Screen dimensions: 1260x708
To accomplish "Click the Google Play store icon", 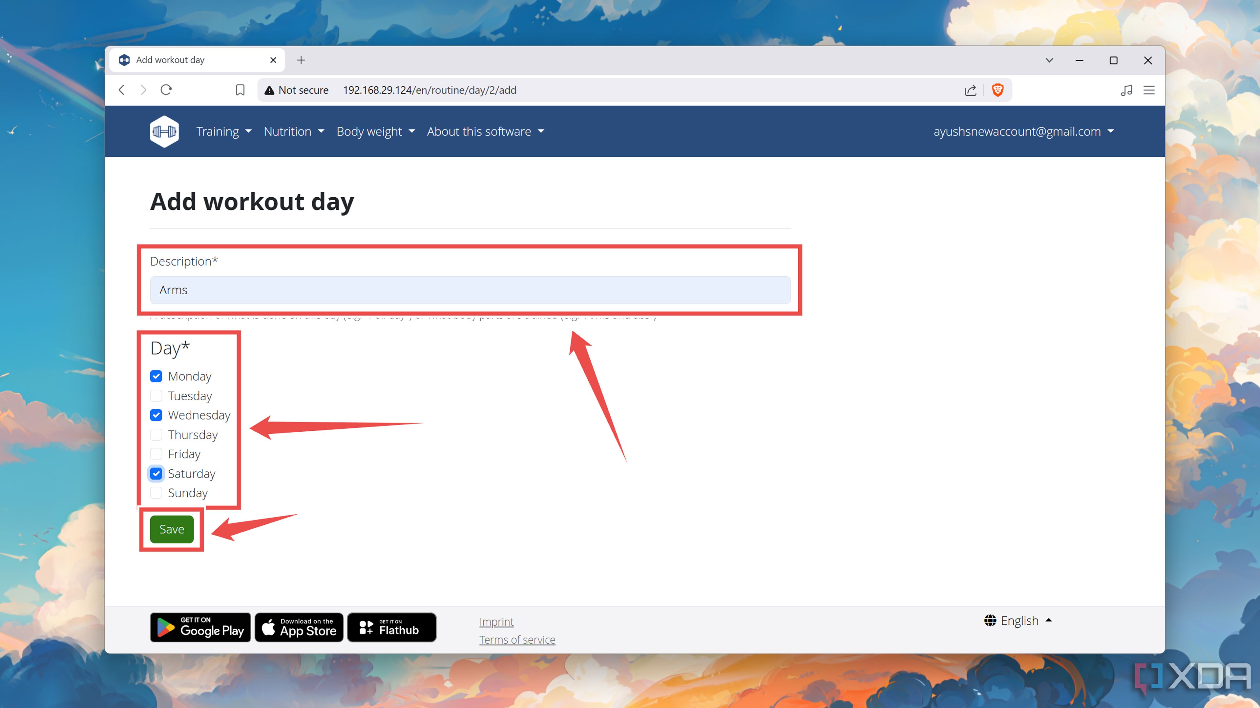I will [x=200, y=627].
